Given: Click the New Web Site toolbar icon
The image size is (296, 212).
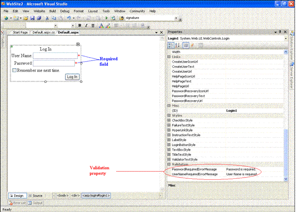Looking at the screenshot, I should 6,18.
